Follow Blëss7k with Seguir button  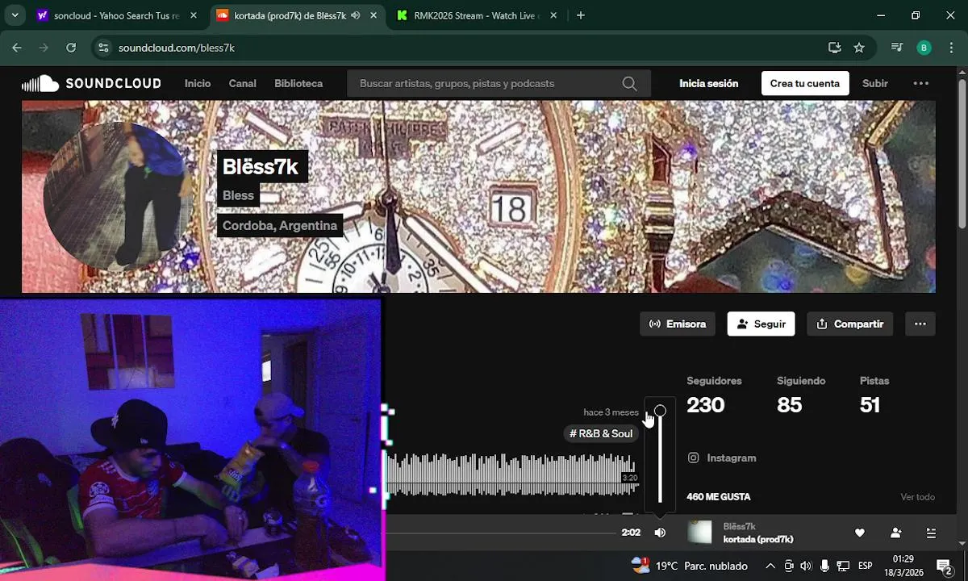pos(761,324)
